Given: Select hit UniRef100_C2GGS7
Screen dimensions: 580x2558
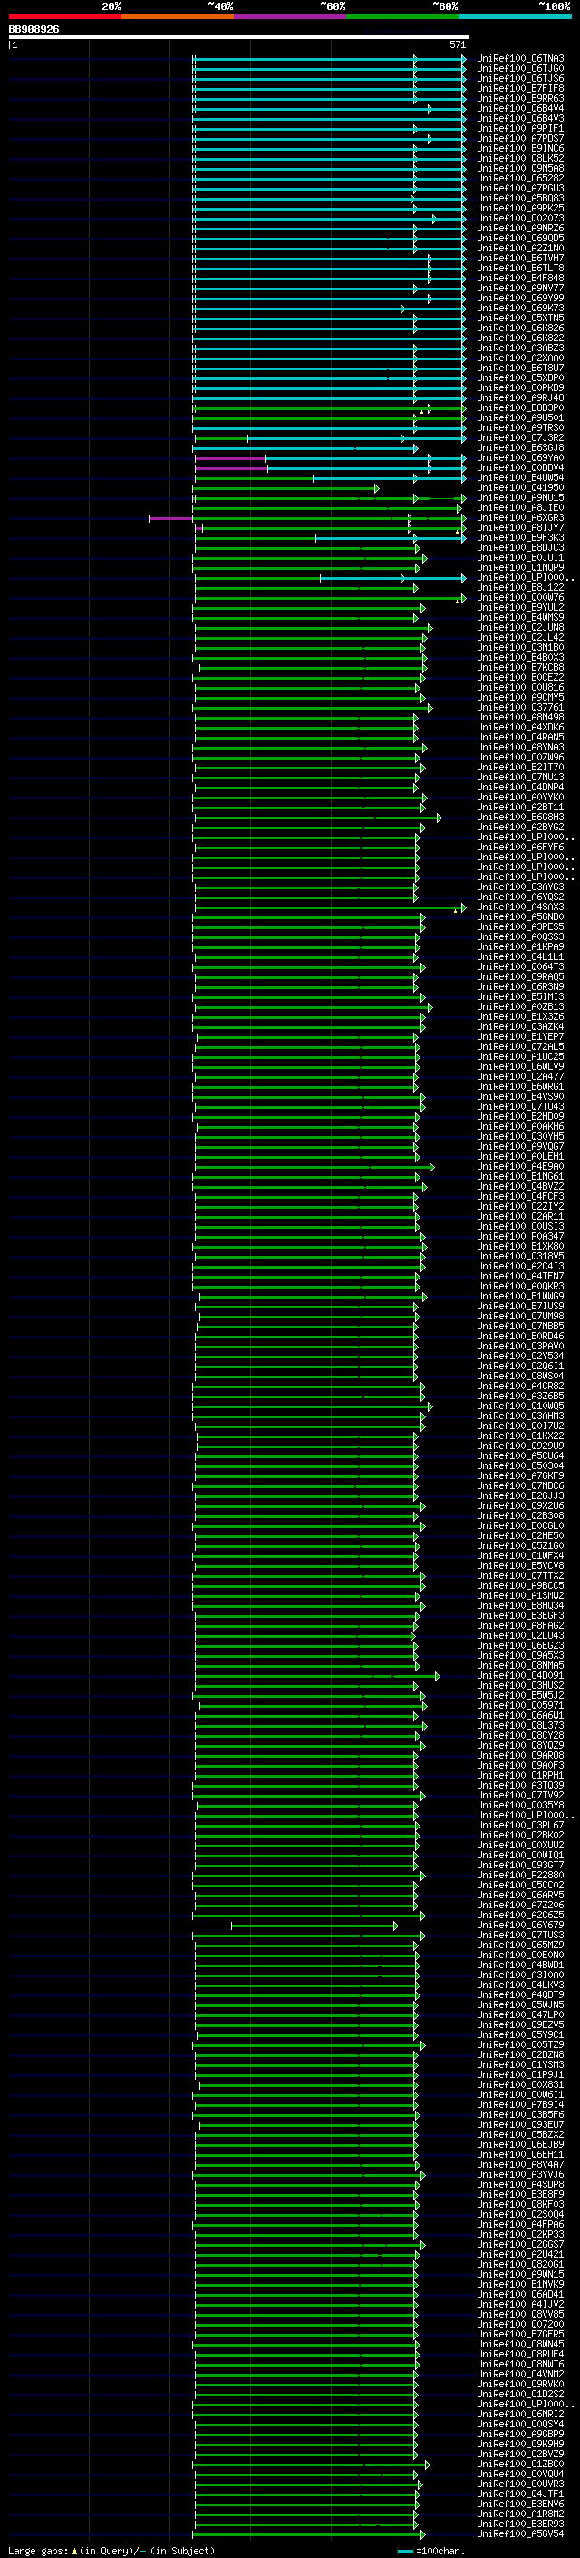Looking at the screenshot, I should [x=520, y=2245].
